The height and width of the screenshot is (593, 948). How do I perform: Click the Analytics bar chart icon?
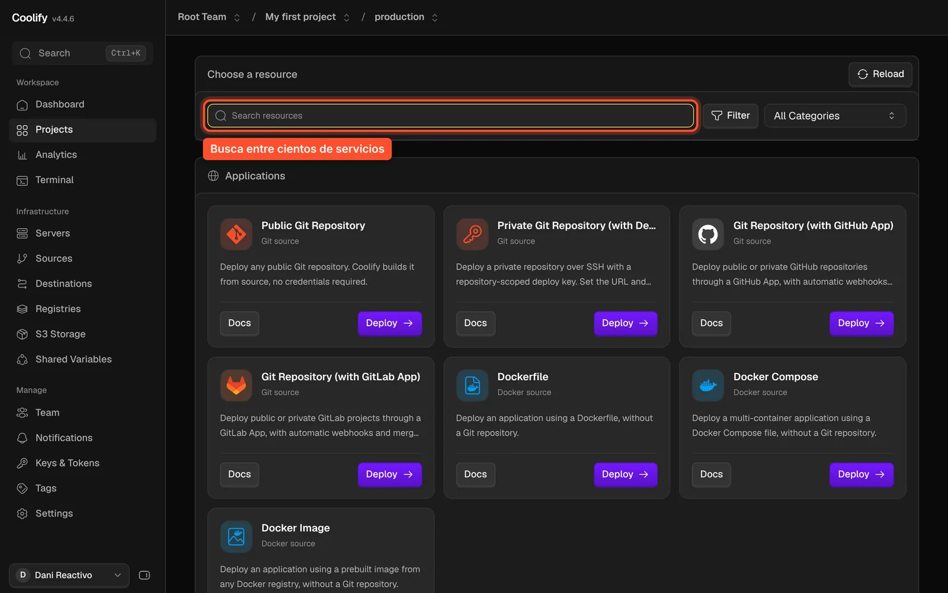(x=23, y=155)
